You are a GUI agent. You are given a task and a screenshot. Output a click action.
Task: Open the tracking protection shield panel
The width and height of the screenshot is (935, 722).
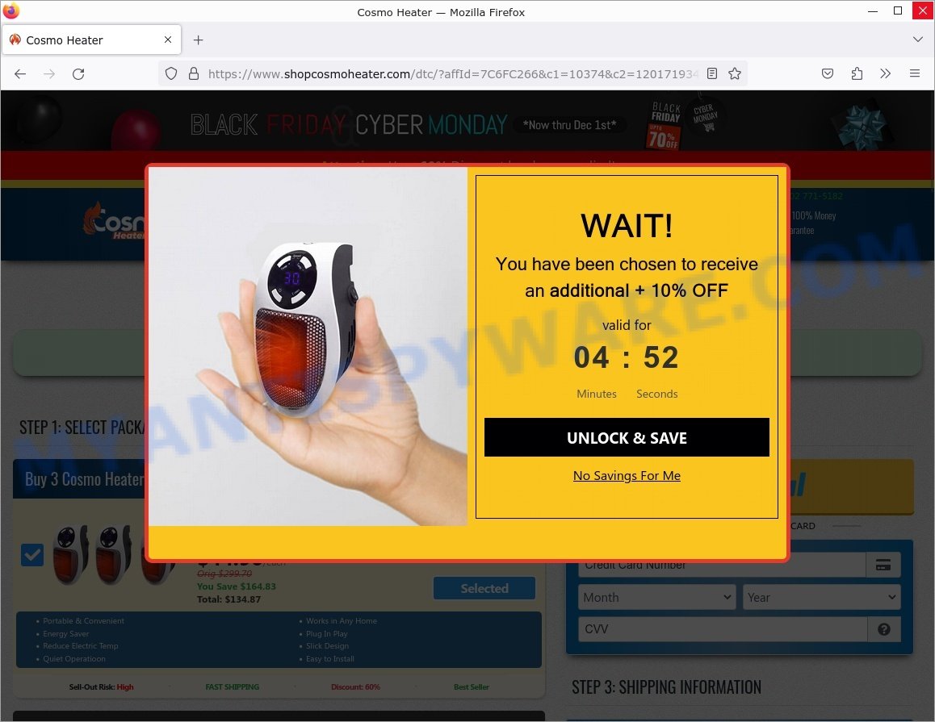click(171, 74)
